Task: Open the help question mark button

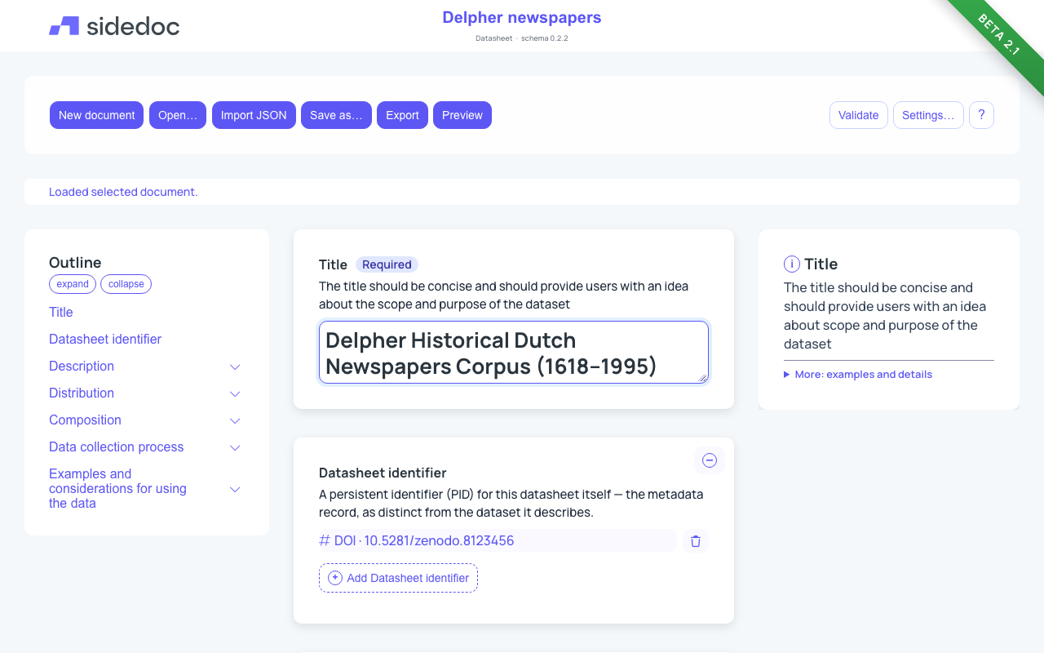Action: (x=981, y=115)
